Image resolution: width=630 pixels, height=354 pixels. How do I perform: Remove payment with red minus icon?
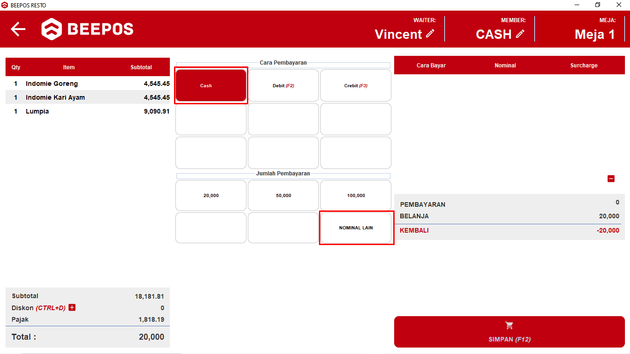(611, 179)
